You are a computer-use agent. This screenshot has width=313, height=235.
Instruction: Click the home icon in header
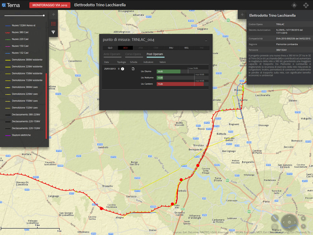click(294, 5)
